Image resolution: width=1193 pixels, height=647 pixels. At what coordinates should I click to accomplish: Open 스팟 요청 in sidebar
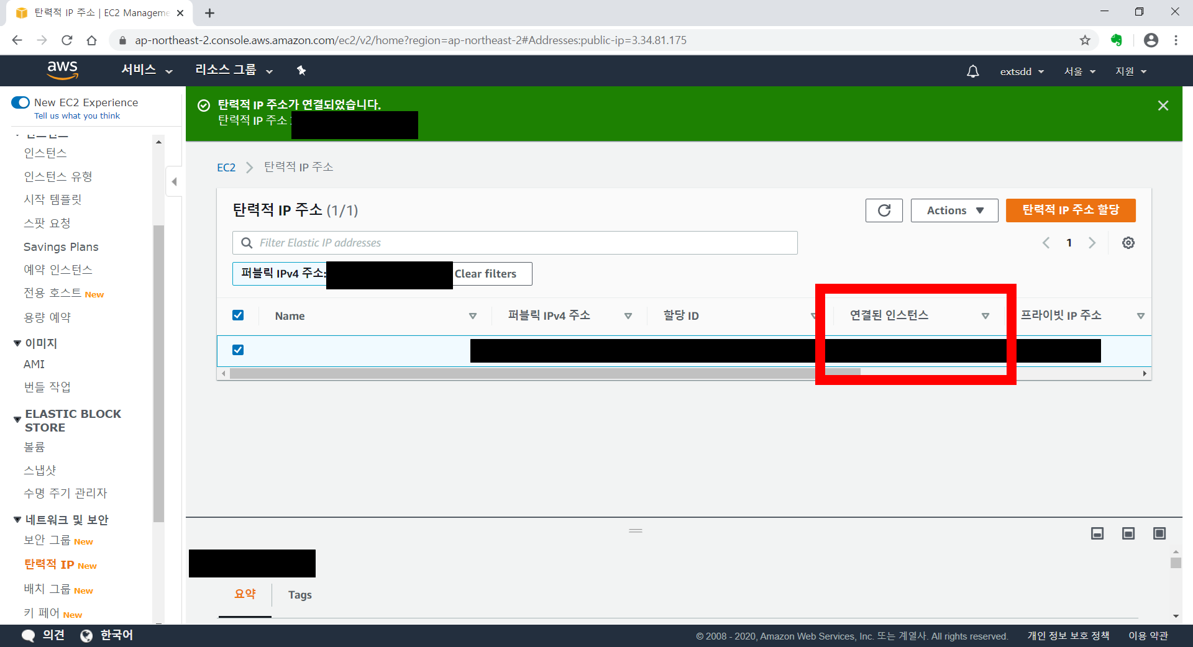[47, 223]
